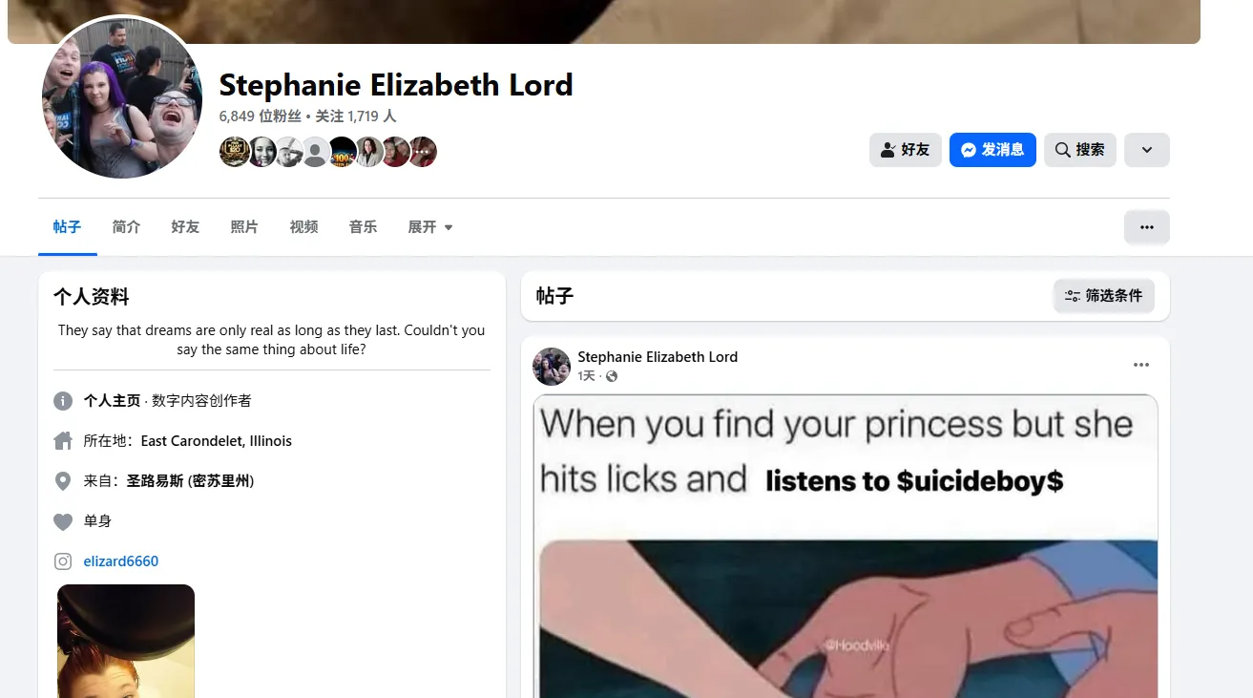Open Instagram link elizard6660
Image resolution: width=1253 pixels, height=698 pixels.
click(121, 561)
